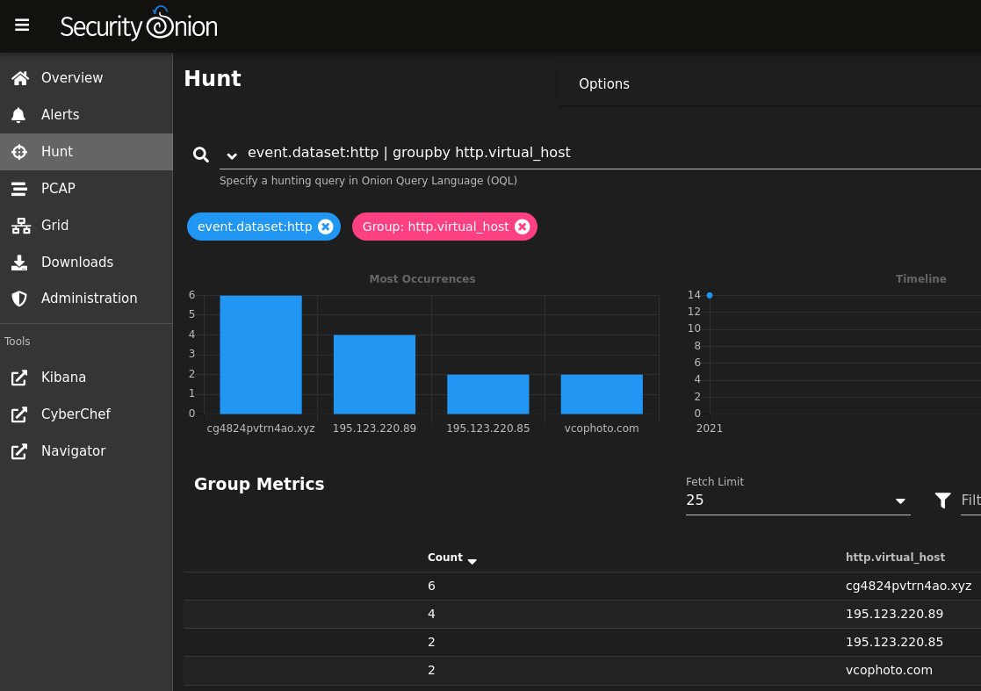Click the Navigator external-link icon
981x691 pixels.
point(19,451)
